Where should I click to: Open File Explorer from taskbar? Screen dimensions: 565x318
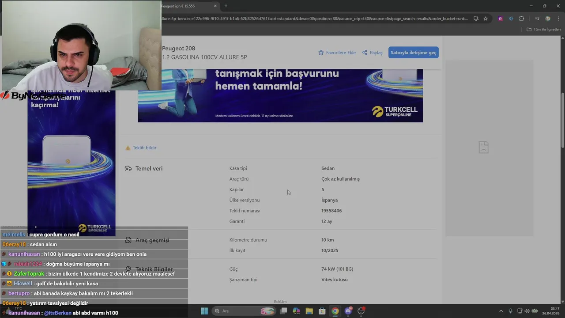click(309, 311)
